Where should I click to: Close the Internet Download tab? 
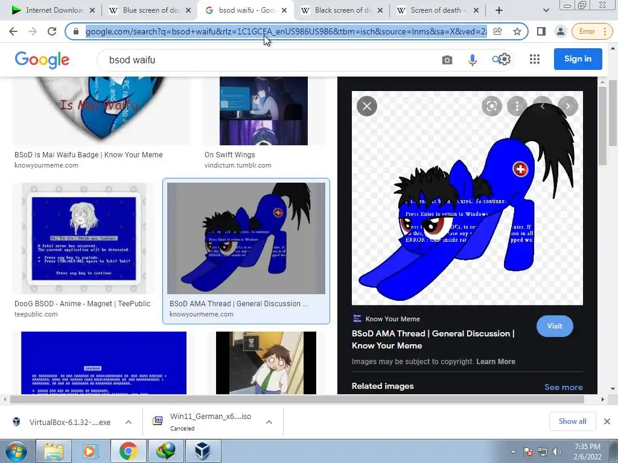coord(92,10)
